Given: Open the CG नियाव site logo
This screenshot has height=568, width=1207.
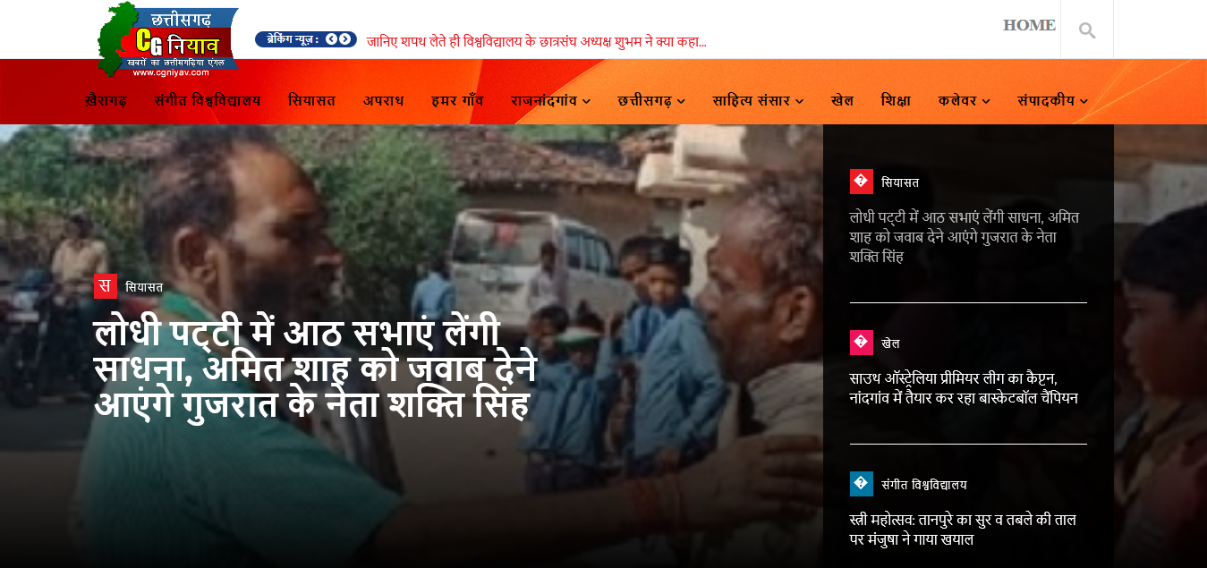Looking at the screenshot, I should [167, 40].
